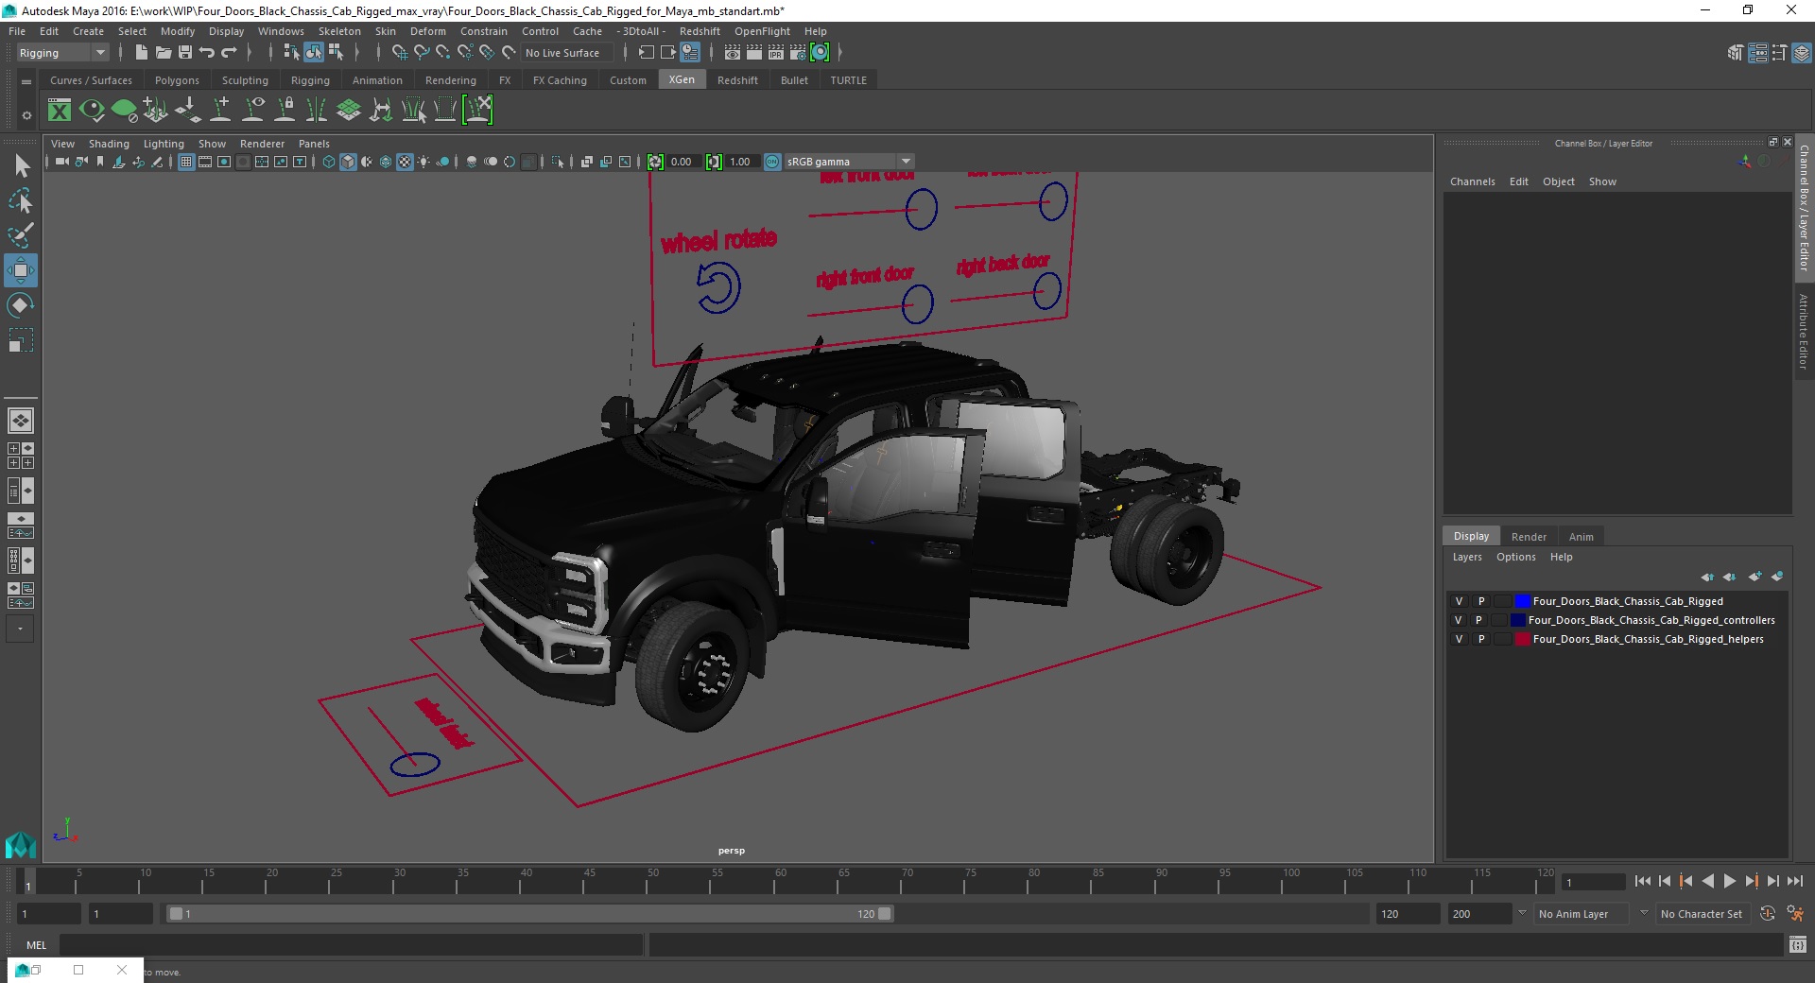Viewport: 1815px width, 983px height.
Task: Click Move layer up icon
Action: pyautogui.click(x=1707, y=577)
